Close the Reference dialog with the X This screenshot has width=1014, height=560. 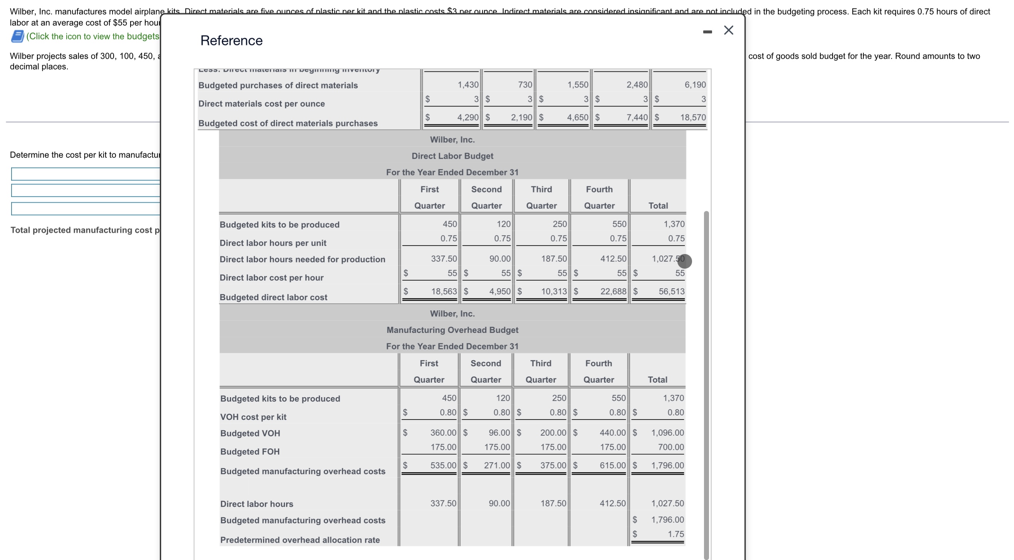(729, 30)
